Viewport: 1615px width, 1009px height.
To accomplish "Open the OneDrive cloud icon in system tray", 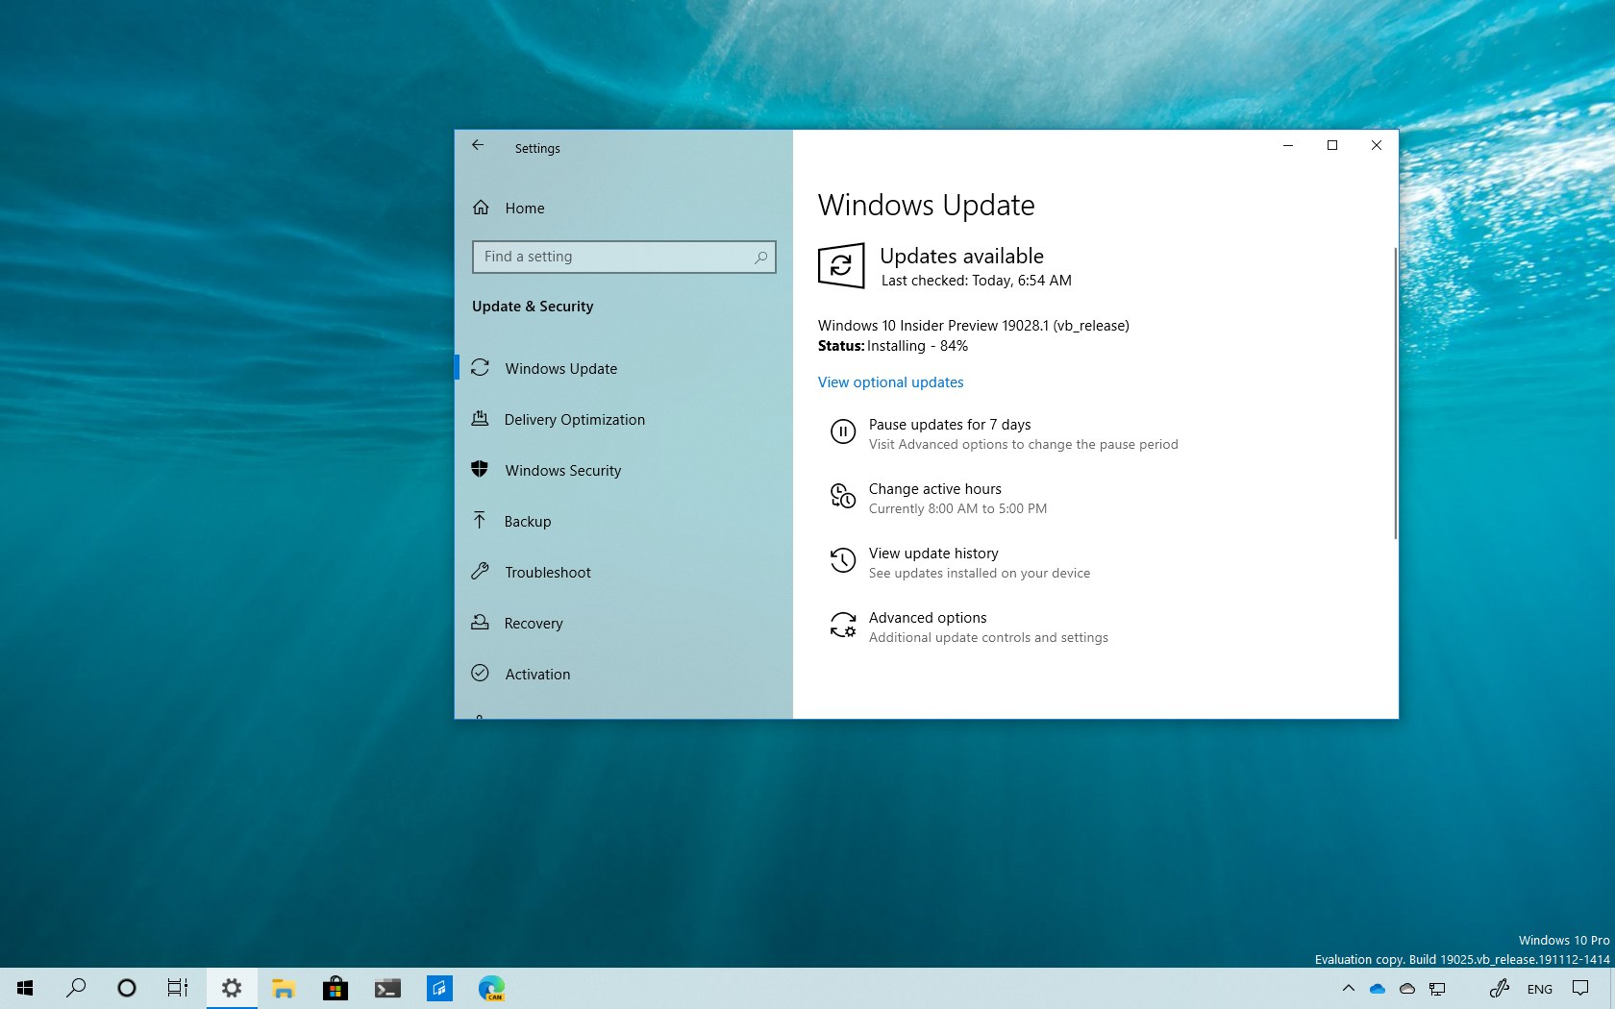I will [1377, 989].
